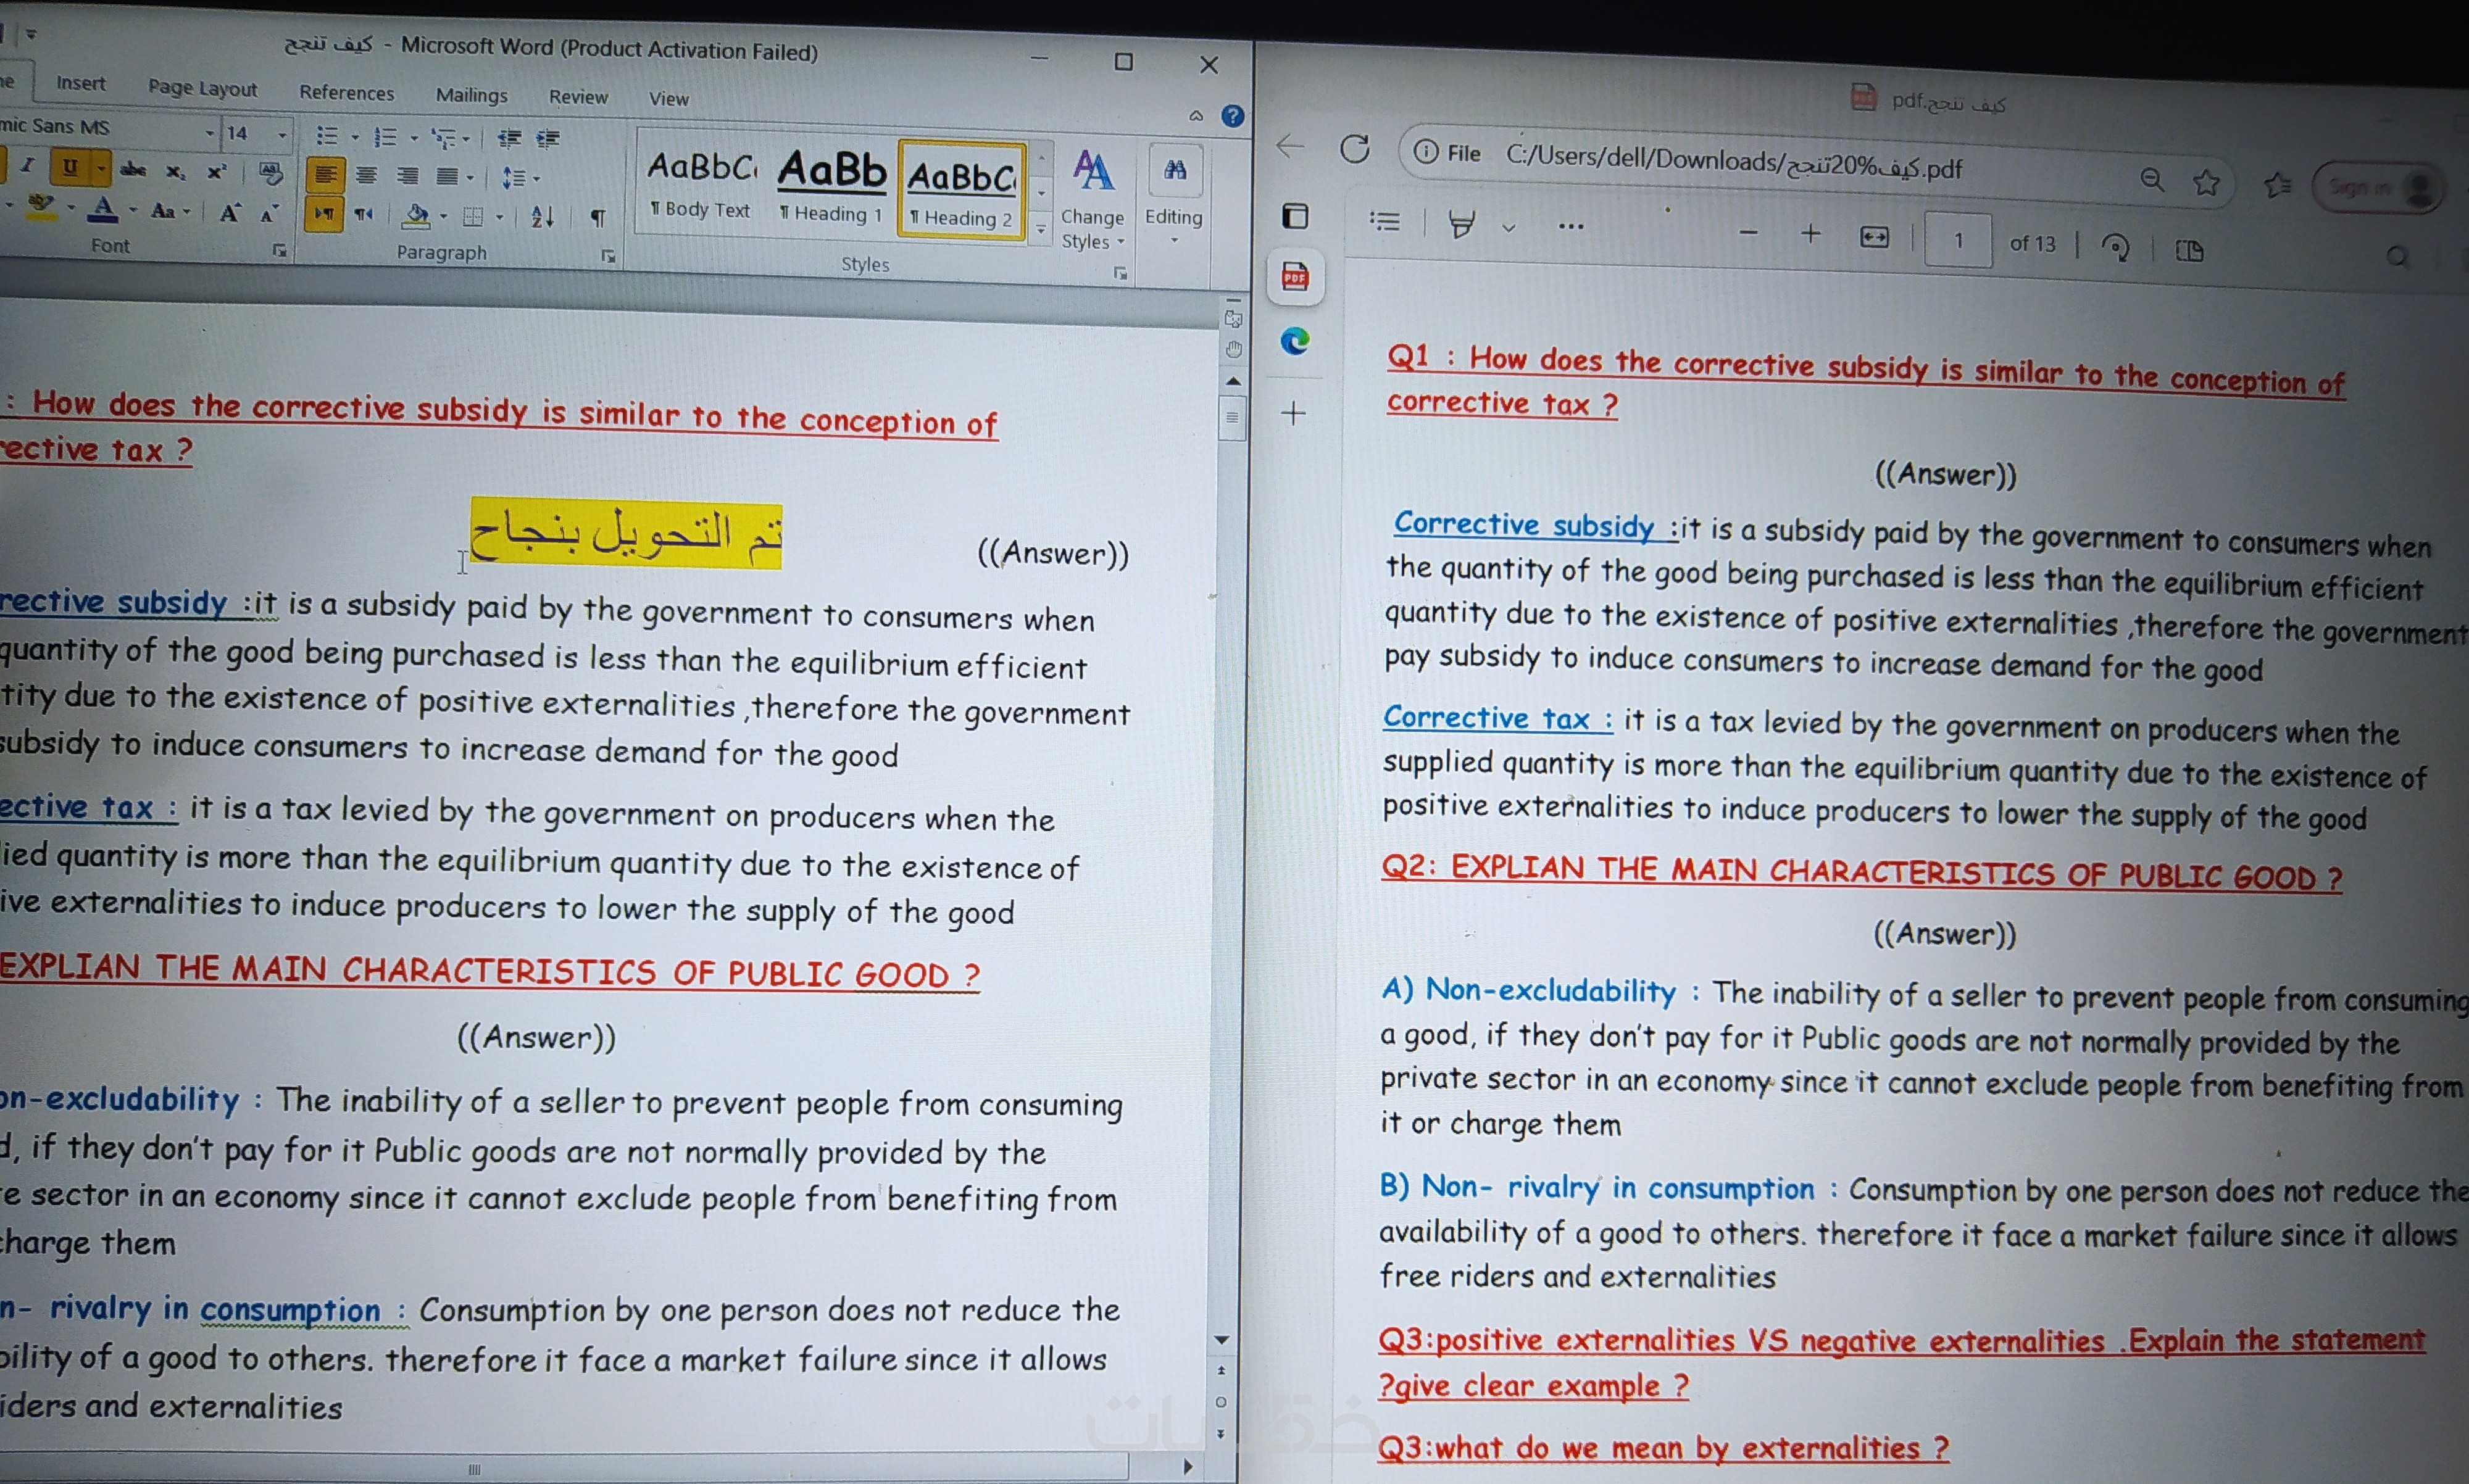Screen dimensions: 2469x1484
Task: Open the PDF table of contents icon
Action: [x=1384, y=221]
